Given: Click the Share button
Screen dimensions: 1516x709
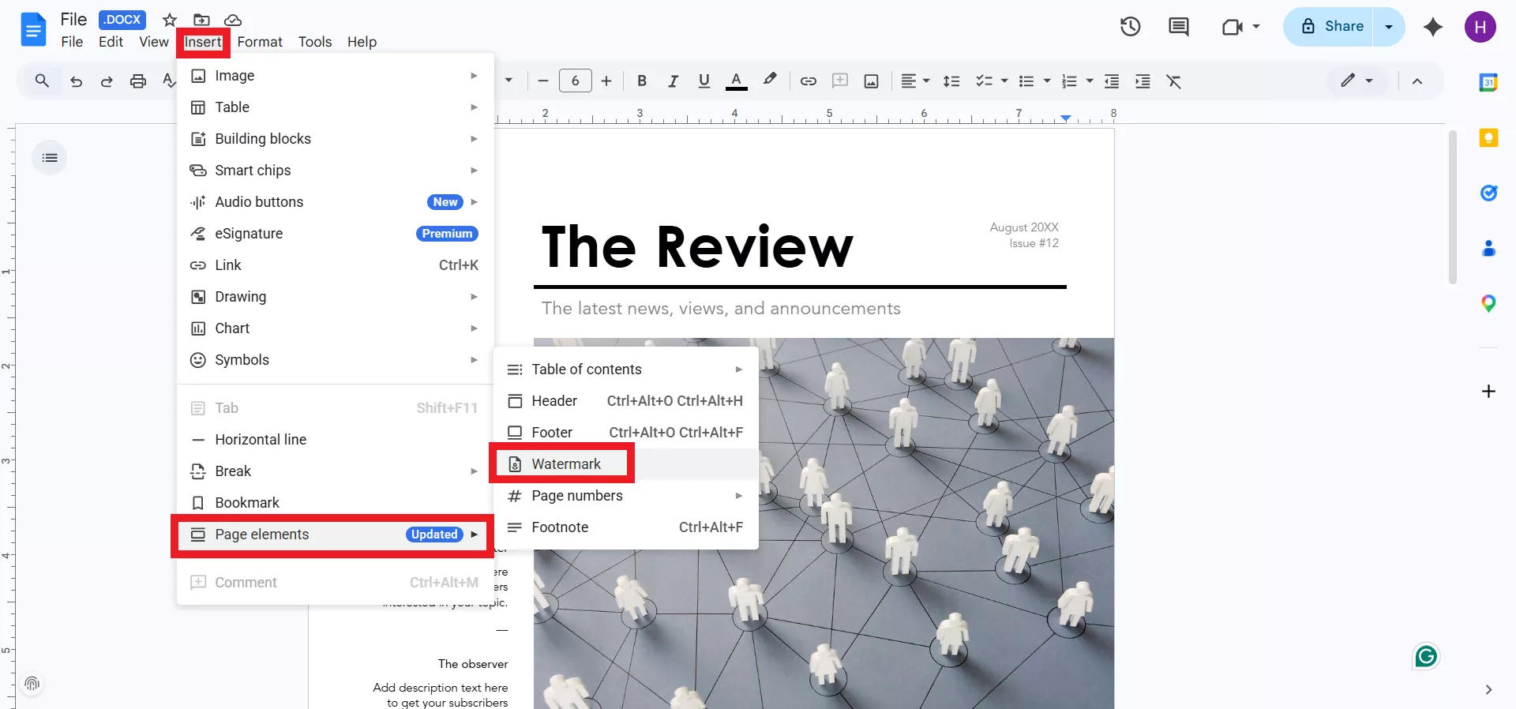Looking at the screenshot, I should (x=1329, y=27).
